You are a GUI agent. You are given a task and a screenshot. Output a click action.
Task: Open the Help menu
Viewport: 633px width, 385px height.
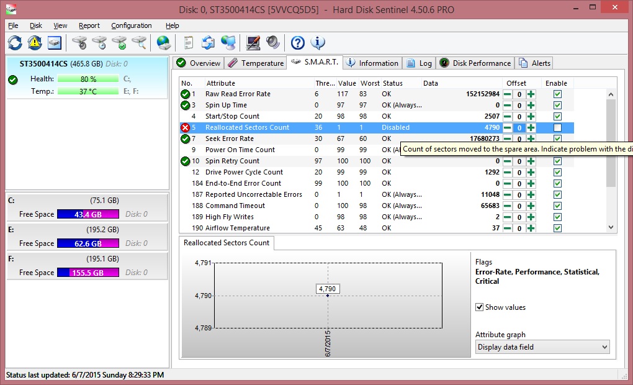[172, 25]
